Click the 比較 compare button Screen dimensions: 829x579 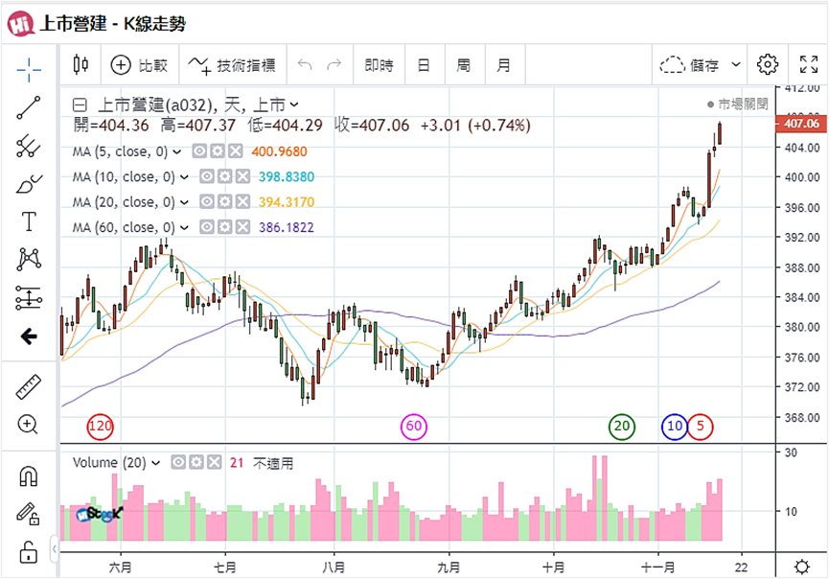[x=140, y=65]
